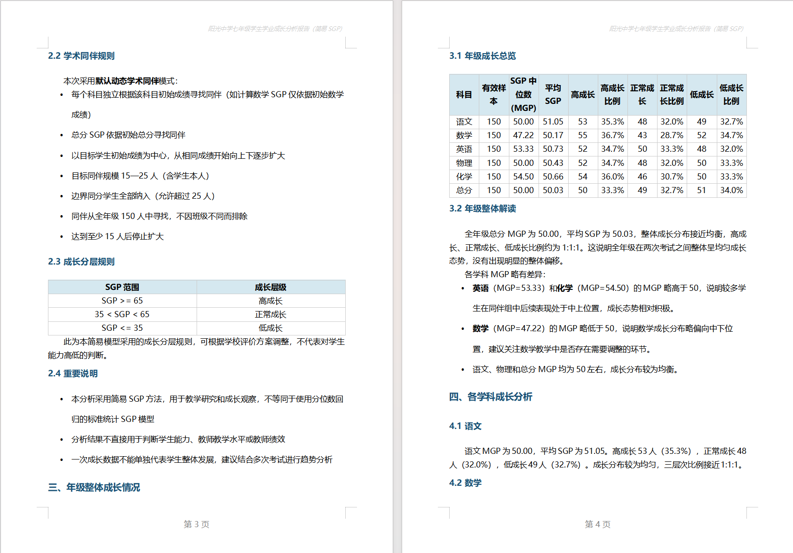Click the heading "3.2 年级整体解读"
Image resolution: width=793 pixels, height=553 pixels.
coord(483,209)
